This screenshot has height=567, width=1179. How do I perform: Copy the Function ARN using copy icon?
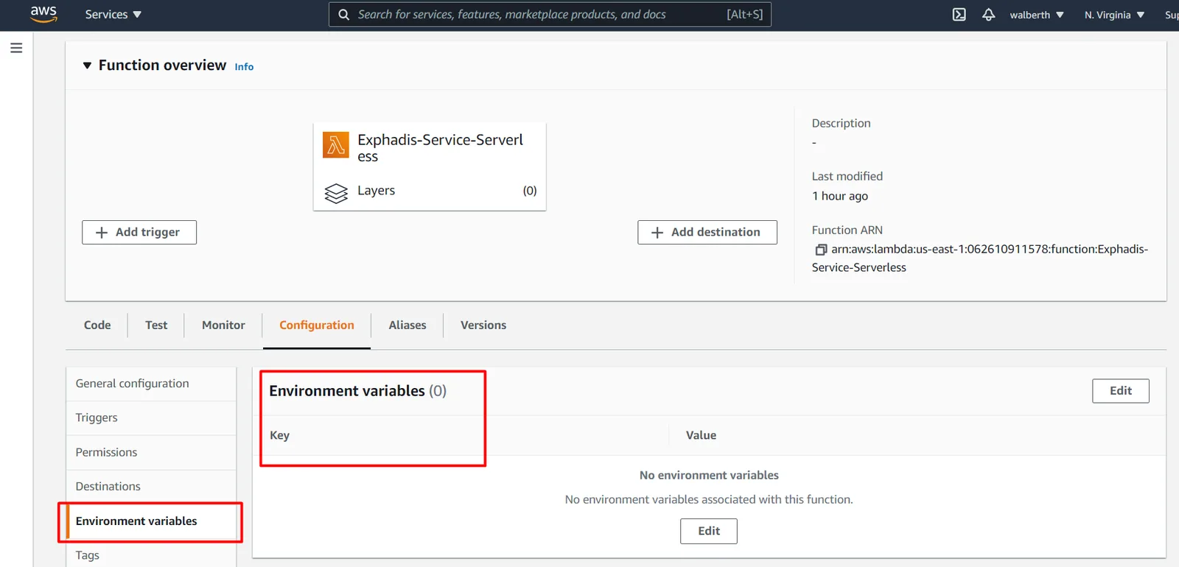click(820, 250)
